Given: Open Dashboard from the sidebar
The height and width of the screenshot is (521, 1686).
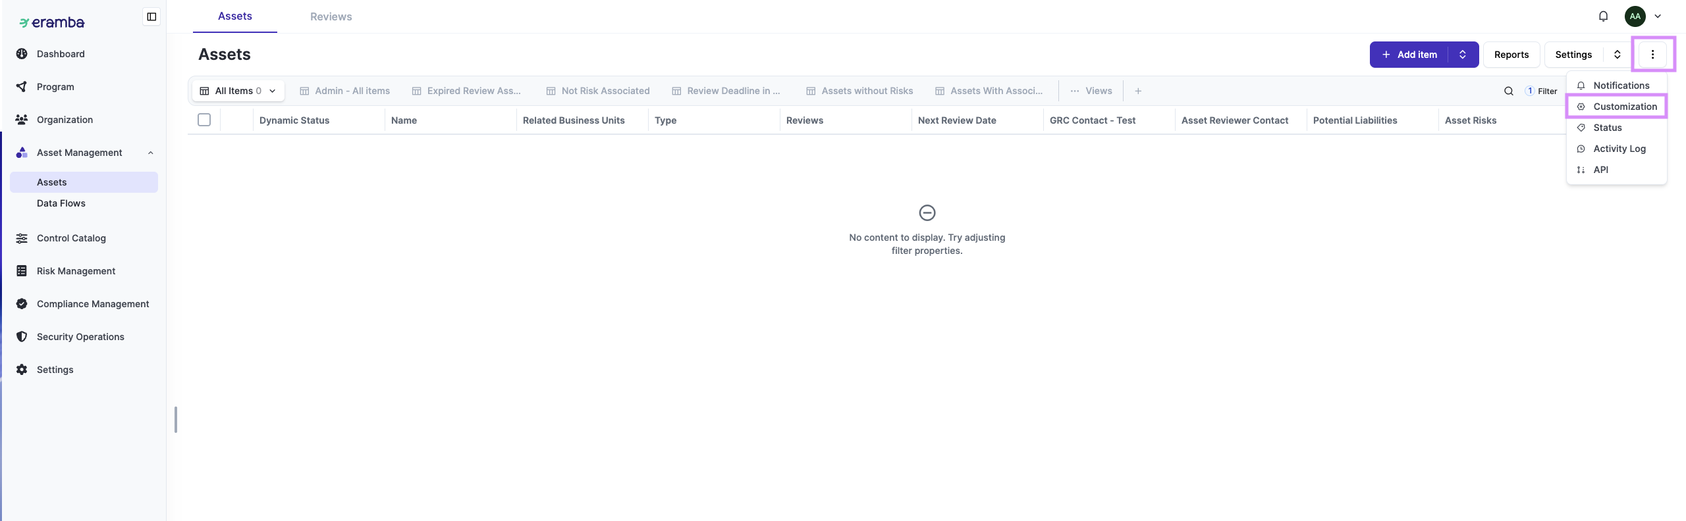Looking at the screenshot, I should [61, 54].
